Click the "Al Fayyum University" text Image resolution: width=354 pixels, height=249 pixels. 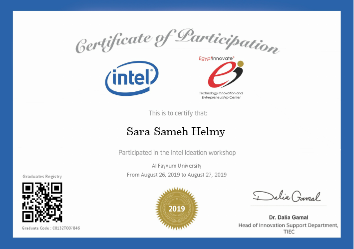[177, 166]
